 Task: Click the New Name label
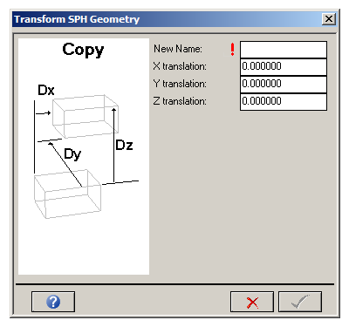point(178,49)
